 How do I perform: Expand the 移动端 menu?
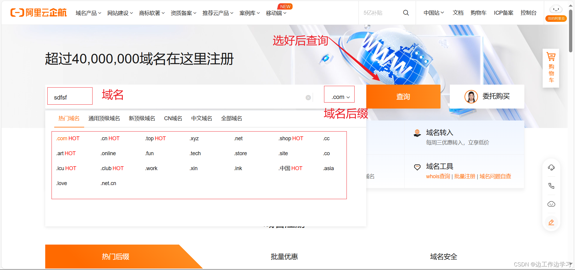point(276,13)
